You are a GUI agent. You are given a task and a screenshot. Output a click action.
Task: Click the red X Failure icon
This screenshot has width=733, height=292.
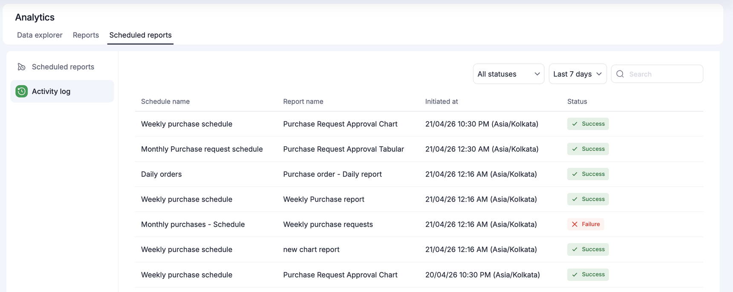[x=574, y=224]
